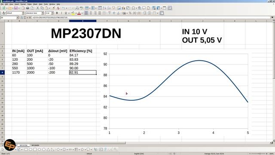This screenshot has height=155, width=275.
Task: Select the Efficiency [%] header cell
Action: (83, 51)
